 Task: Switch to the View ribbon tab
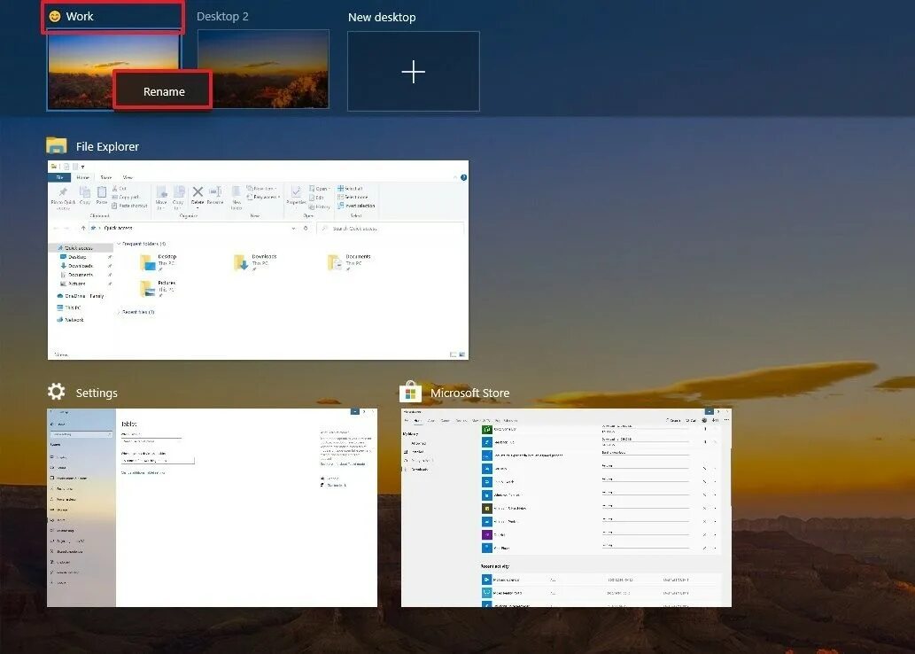coord(128,178)
